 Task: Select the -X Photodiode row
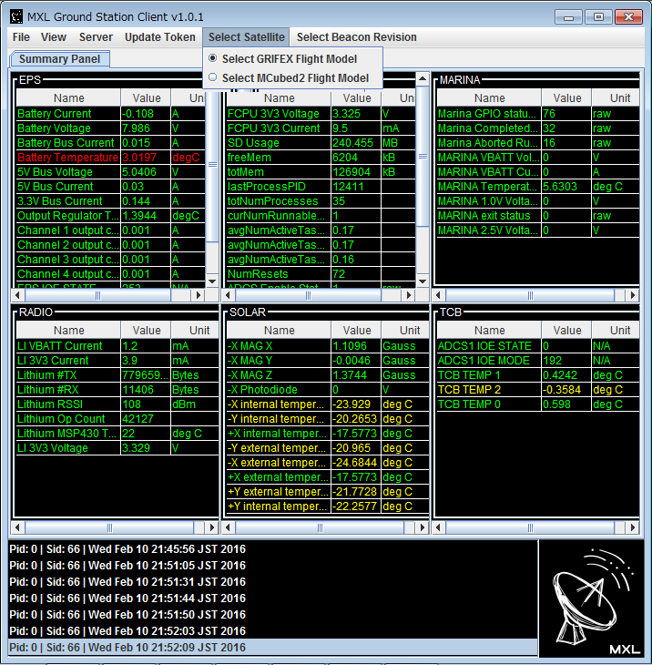(328, 390)
